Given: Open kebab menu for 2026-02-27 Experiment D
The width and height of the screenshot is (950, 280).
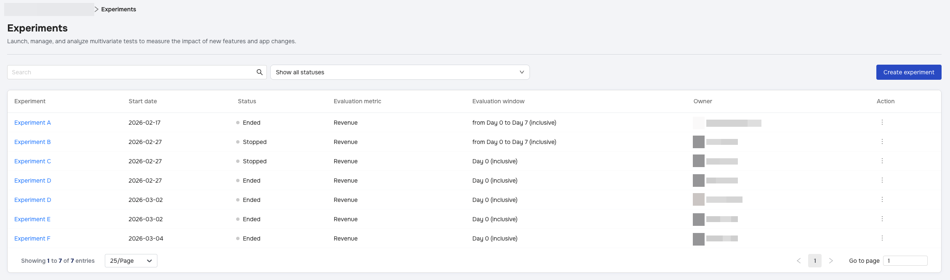Looking at the screenshot, I should [x=882, y=180].
